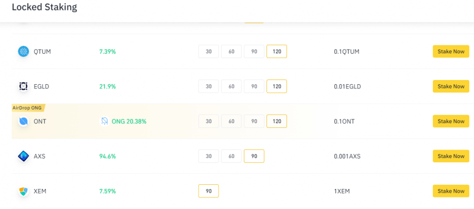Image resolution: width=474 pixels, height=209 pixels.
Task: Stake AXS with Stake Now button
Action: [x=451, y=156]
